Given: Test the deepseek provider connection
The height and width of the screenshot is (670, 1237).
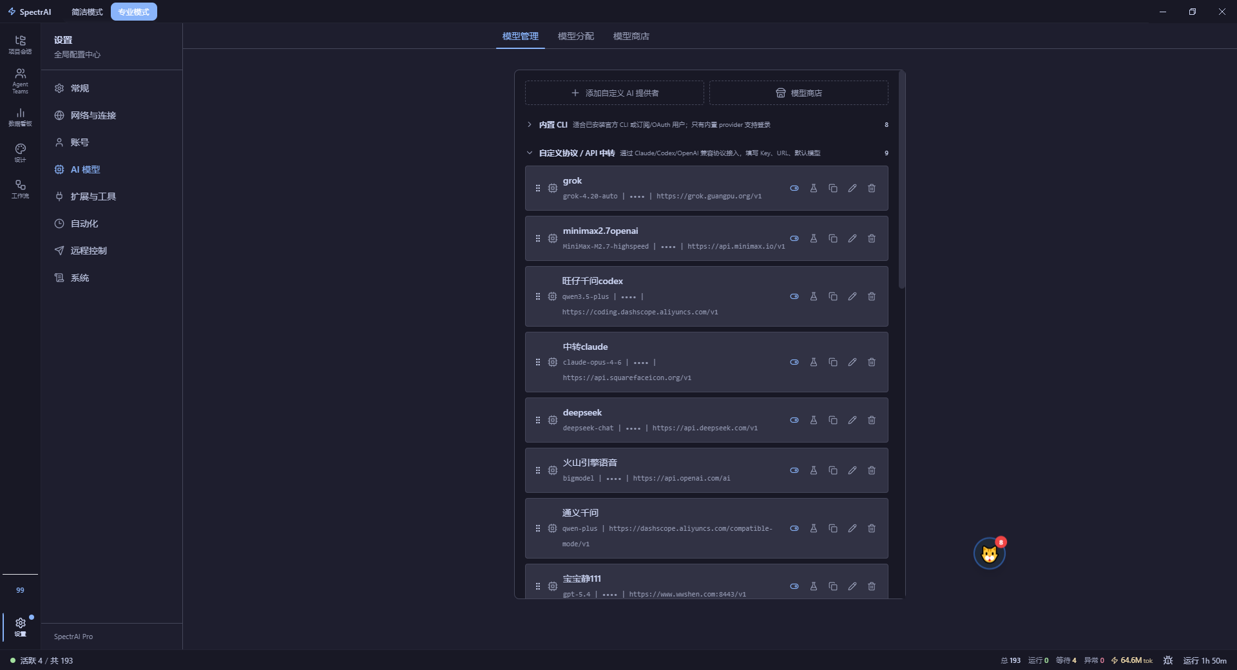Looking at the screenshot, I should (x=814, y=420).
